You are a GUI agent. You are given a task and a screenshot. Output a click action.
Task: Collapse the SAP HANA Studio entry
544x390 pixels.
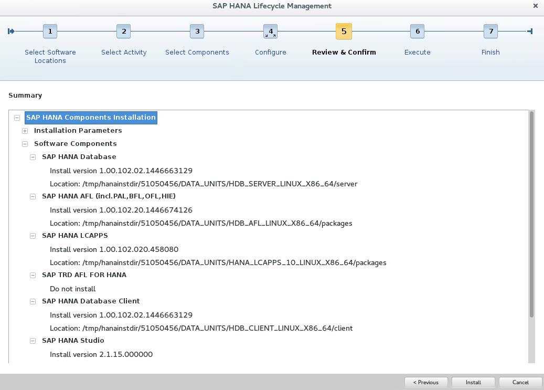pos(33,340)
